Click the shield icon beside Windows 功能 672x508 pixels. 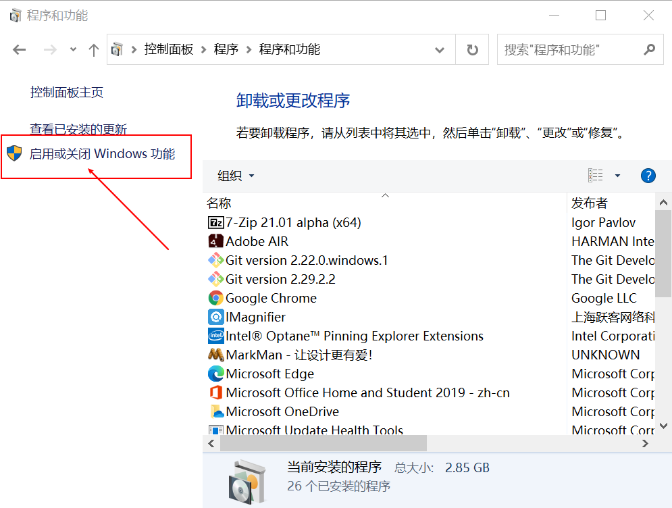15,153
